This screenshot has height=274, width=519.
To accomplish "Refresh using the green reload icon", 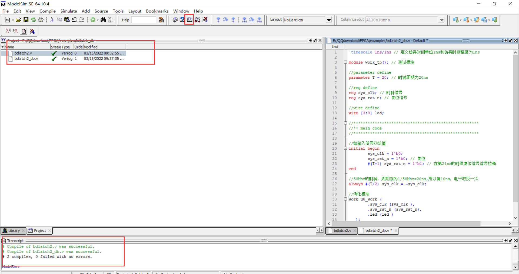I will (x=33, y=20).
